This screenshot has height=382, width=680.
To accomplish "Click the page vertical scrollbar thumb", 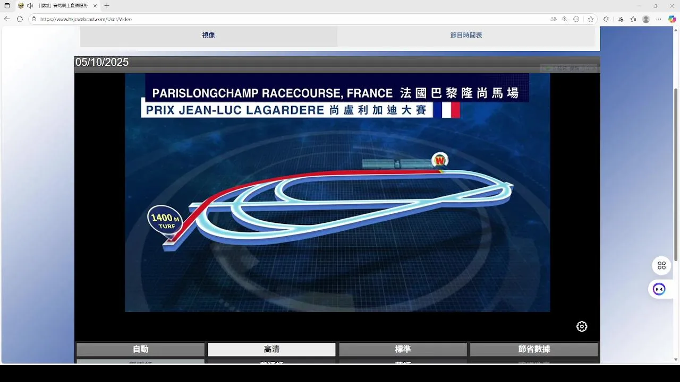I will (x=676, y=175).
